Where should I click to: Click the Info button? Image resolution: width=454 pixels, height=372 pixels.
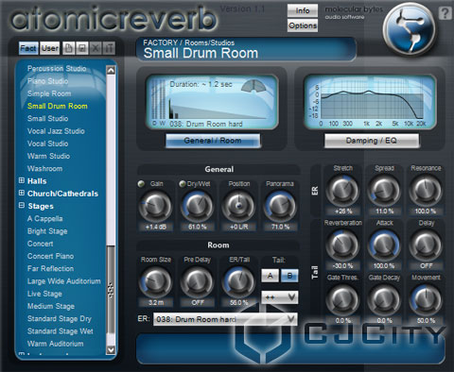point(303,10)
